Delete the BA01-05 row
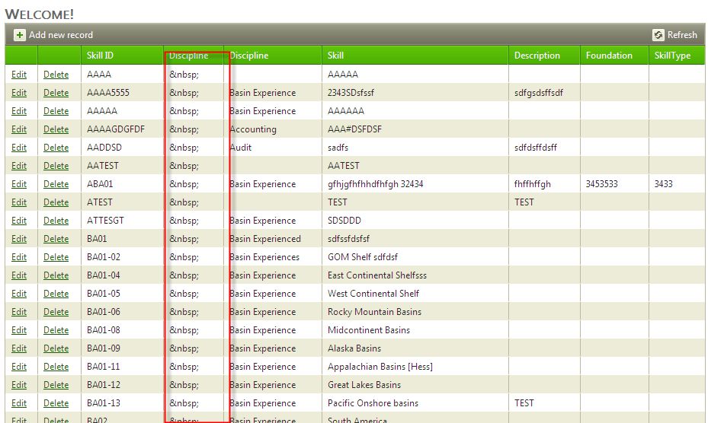Viewport: 708px width, 423px height. tap(56, 294)
